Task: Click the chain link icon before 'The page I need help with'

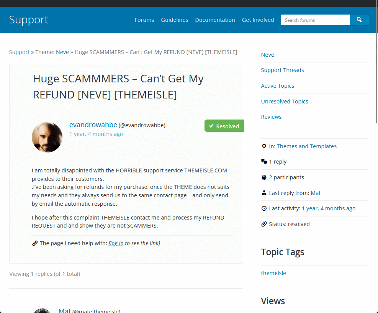Action: pyautogui.click(x=35, y=243)
